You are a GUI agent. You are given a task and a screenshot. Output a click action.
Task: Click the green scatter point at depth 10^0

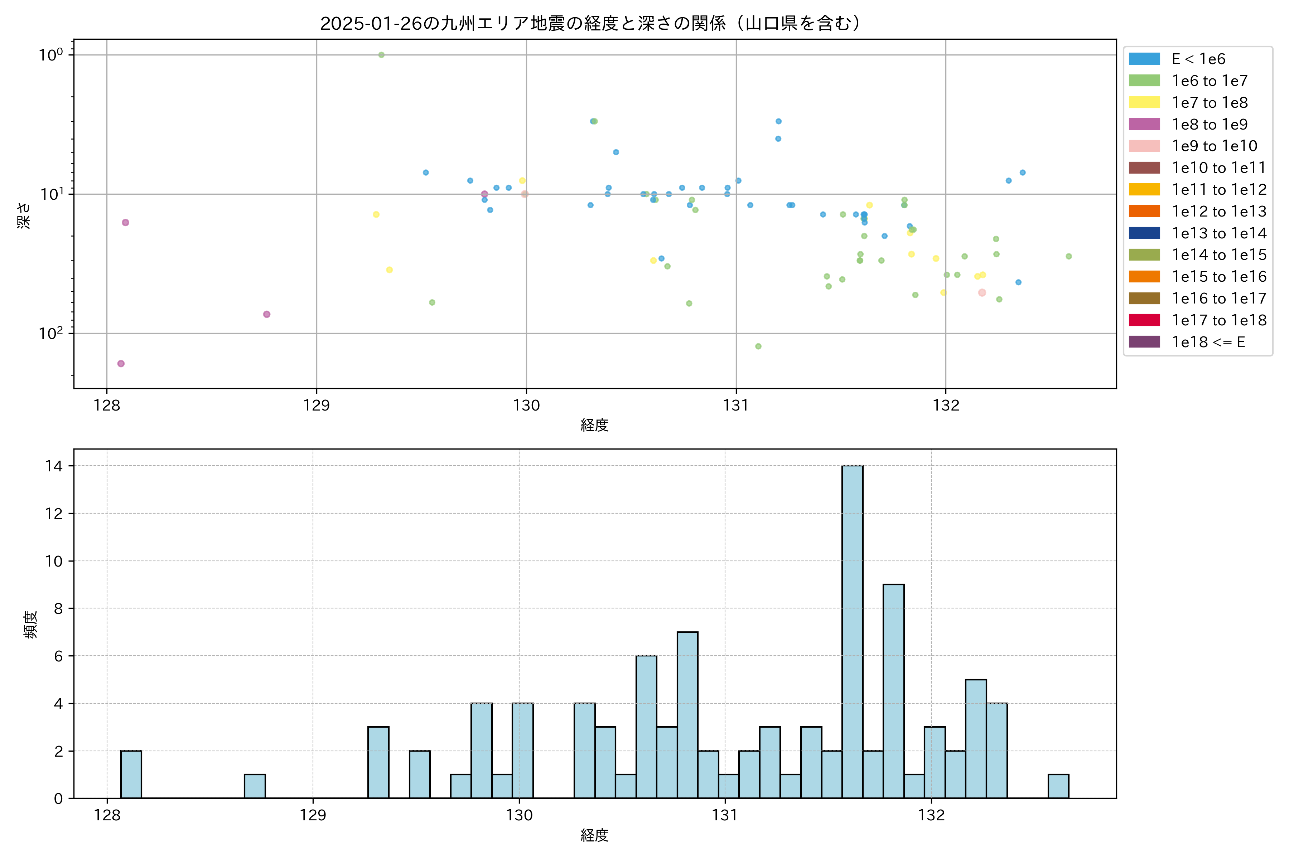click(381, 55)
